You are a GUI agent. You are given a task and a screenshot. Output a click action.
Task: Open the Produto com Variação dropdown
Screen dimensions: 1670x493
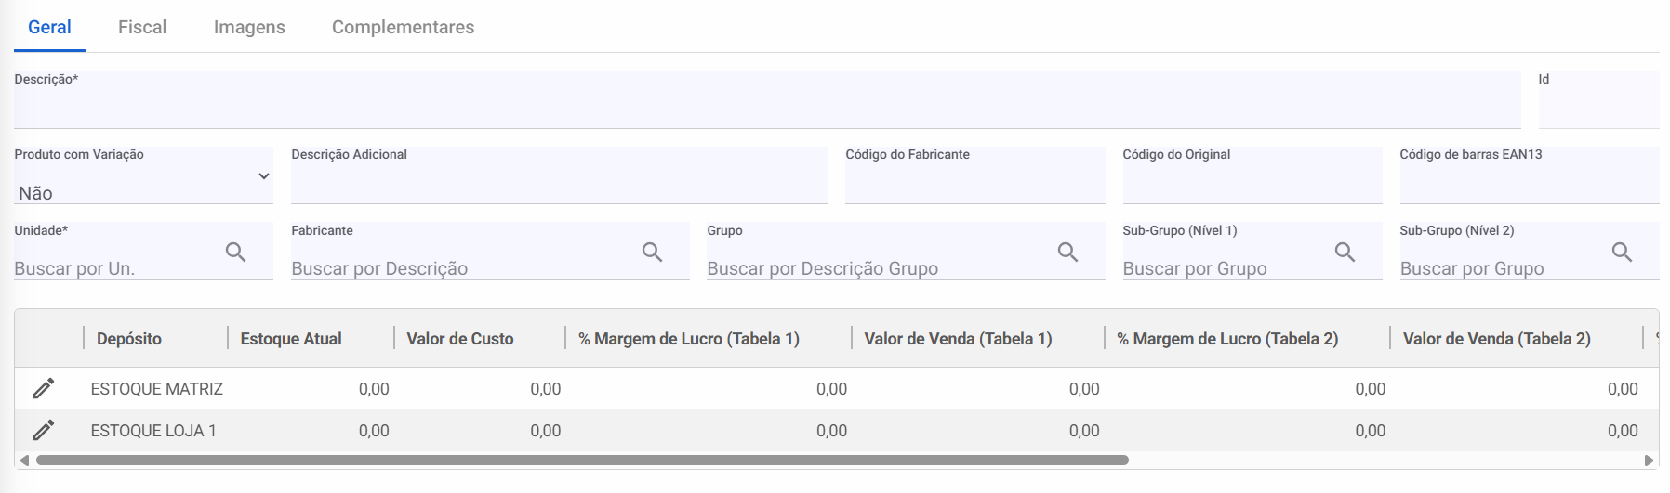(143, 184)
